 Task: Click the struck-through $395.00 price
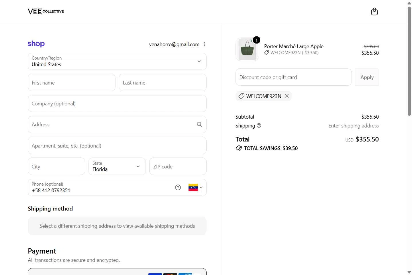tap(371, 46)
